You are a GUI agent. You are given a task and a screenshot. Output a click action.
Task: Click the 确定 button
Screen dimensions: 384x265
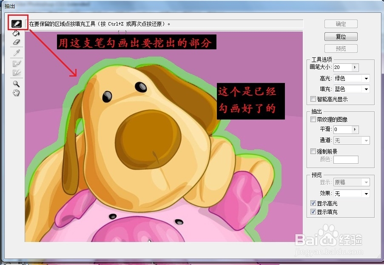[341, 24]
